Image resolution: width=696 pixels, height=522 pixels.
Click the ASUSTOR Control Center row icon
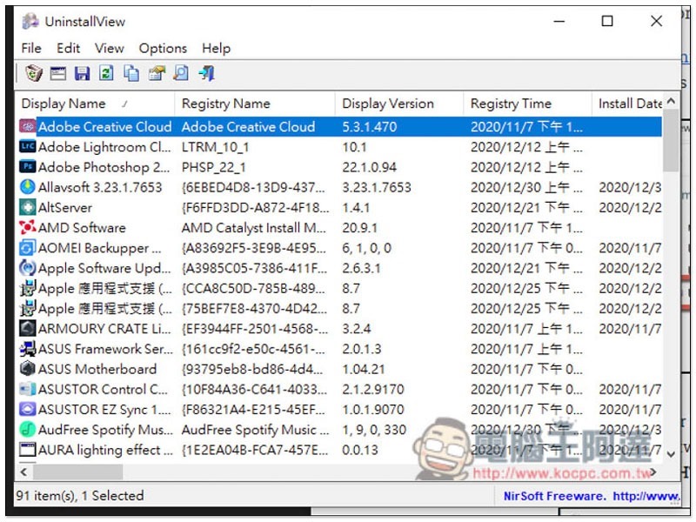[28, 389]
